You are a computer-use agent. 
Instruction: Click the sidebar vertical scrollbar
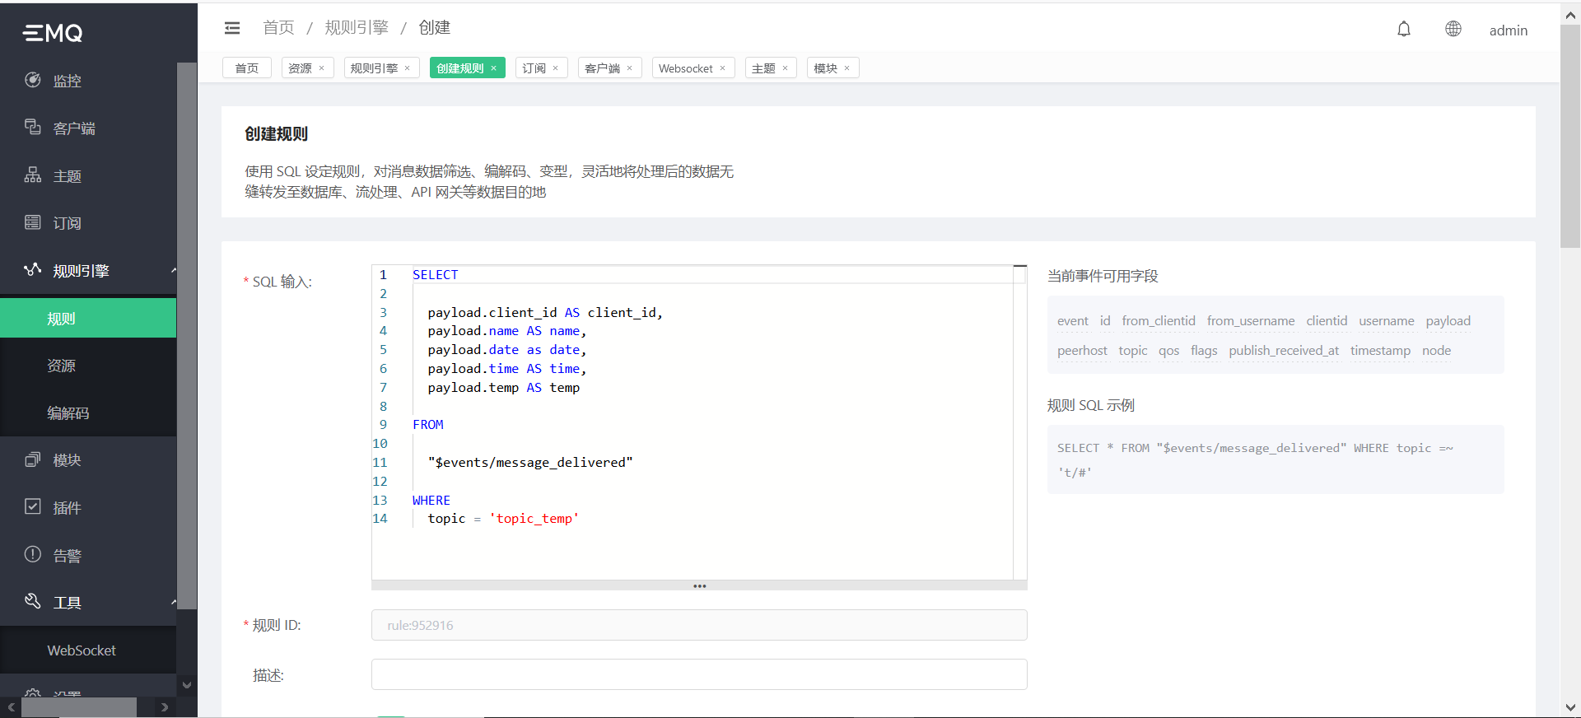[x=187, y=335]
